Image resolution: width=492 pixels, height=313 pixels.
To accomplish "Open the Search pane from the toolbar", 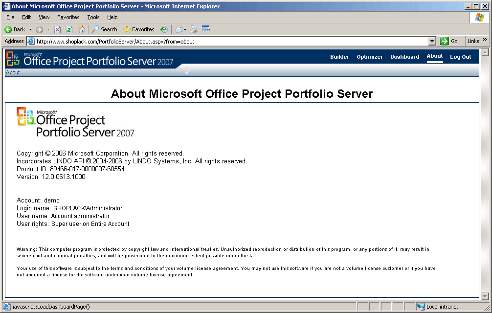I will (x=105, y=29).
